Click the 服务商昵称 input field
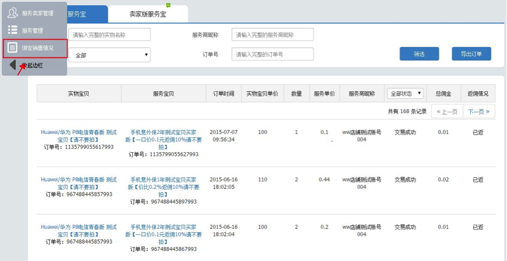This screenshot has width=507, height=261. click(x=272, y=35)
